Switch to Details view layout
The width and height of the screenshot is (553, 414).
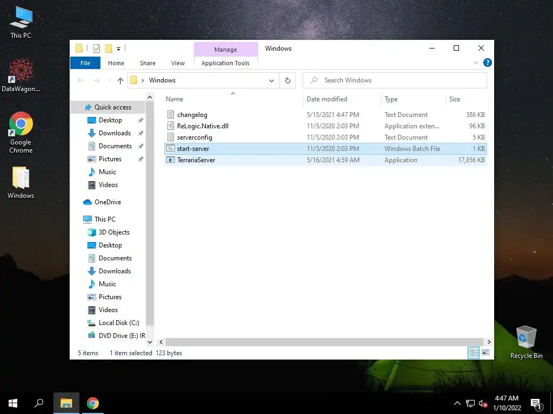point(474,353)
